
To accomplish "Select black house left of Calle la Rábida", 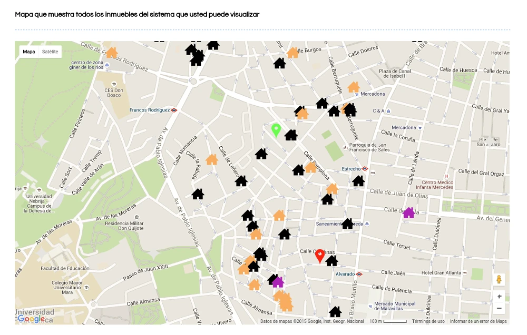I will point(198,194).
